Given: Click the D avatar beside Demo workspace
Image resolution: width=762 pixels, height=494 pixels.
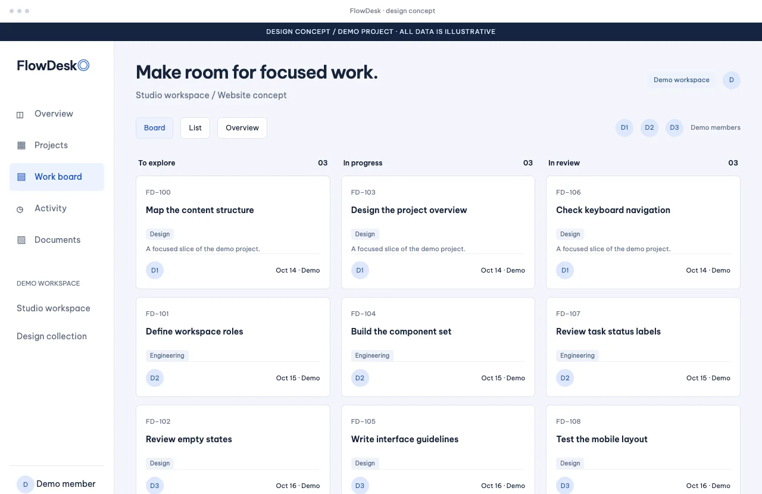Looking at the screenshot, I should pos(732,80).
